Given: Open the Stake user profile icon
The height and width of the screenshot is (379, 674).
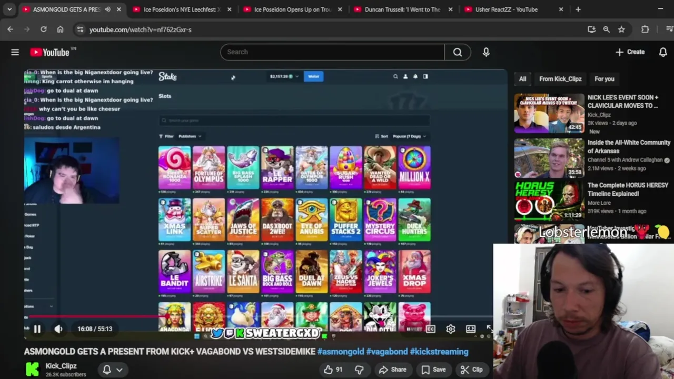Looking at the screenshot, I should (x=405, y=76).
